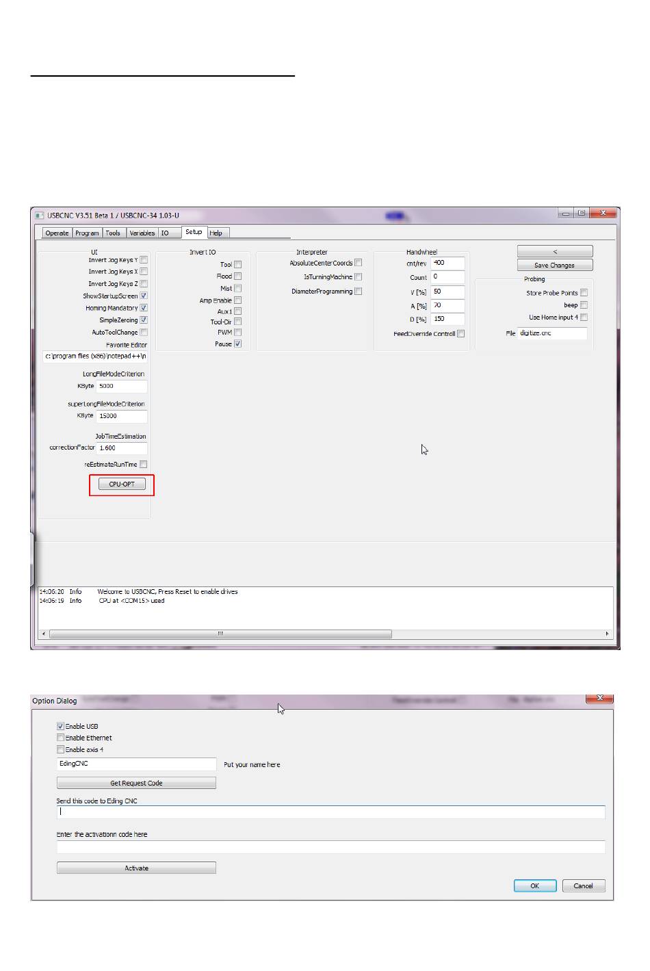Screen dimensions: 650x971
Task: Toggle the Enable axis 4 checkbox
Action: tap(61, 749)
